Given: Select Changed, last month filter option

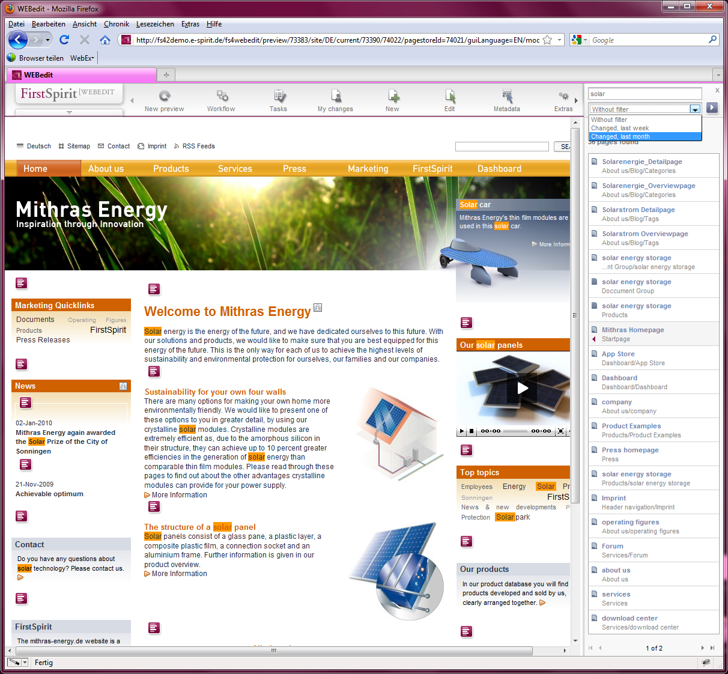Looking at the screenshot, I should click(x=645, y=136).
